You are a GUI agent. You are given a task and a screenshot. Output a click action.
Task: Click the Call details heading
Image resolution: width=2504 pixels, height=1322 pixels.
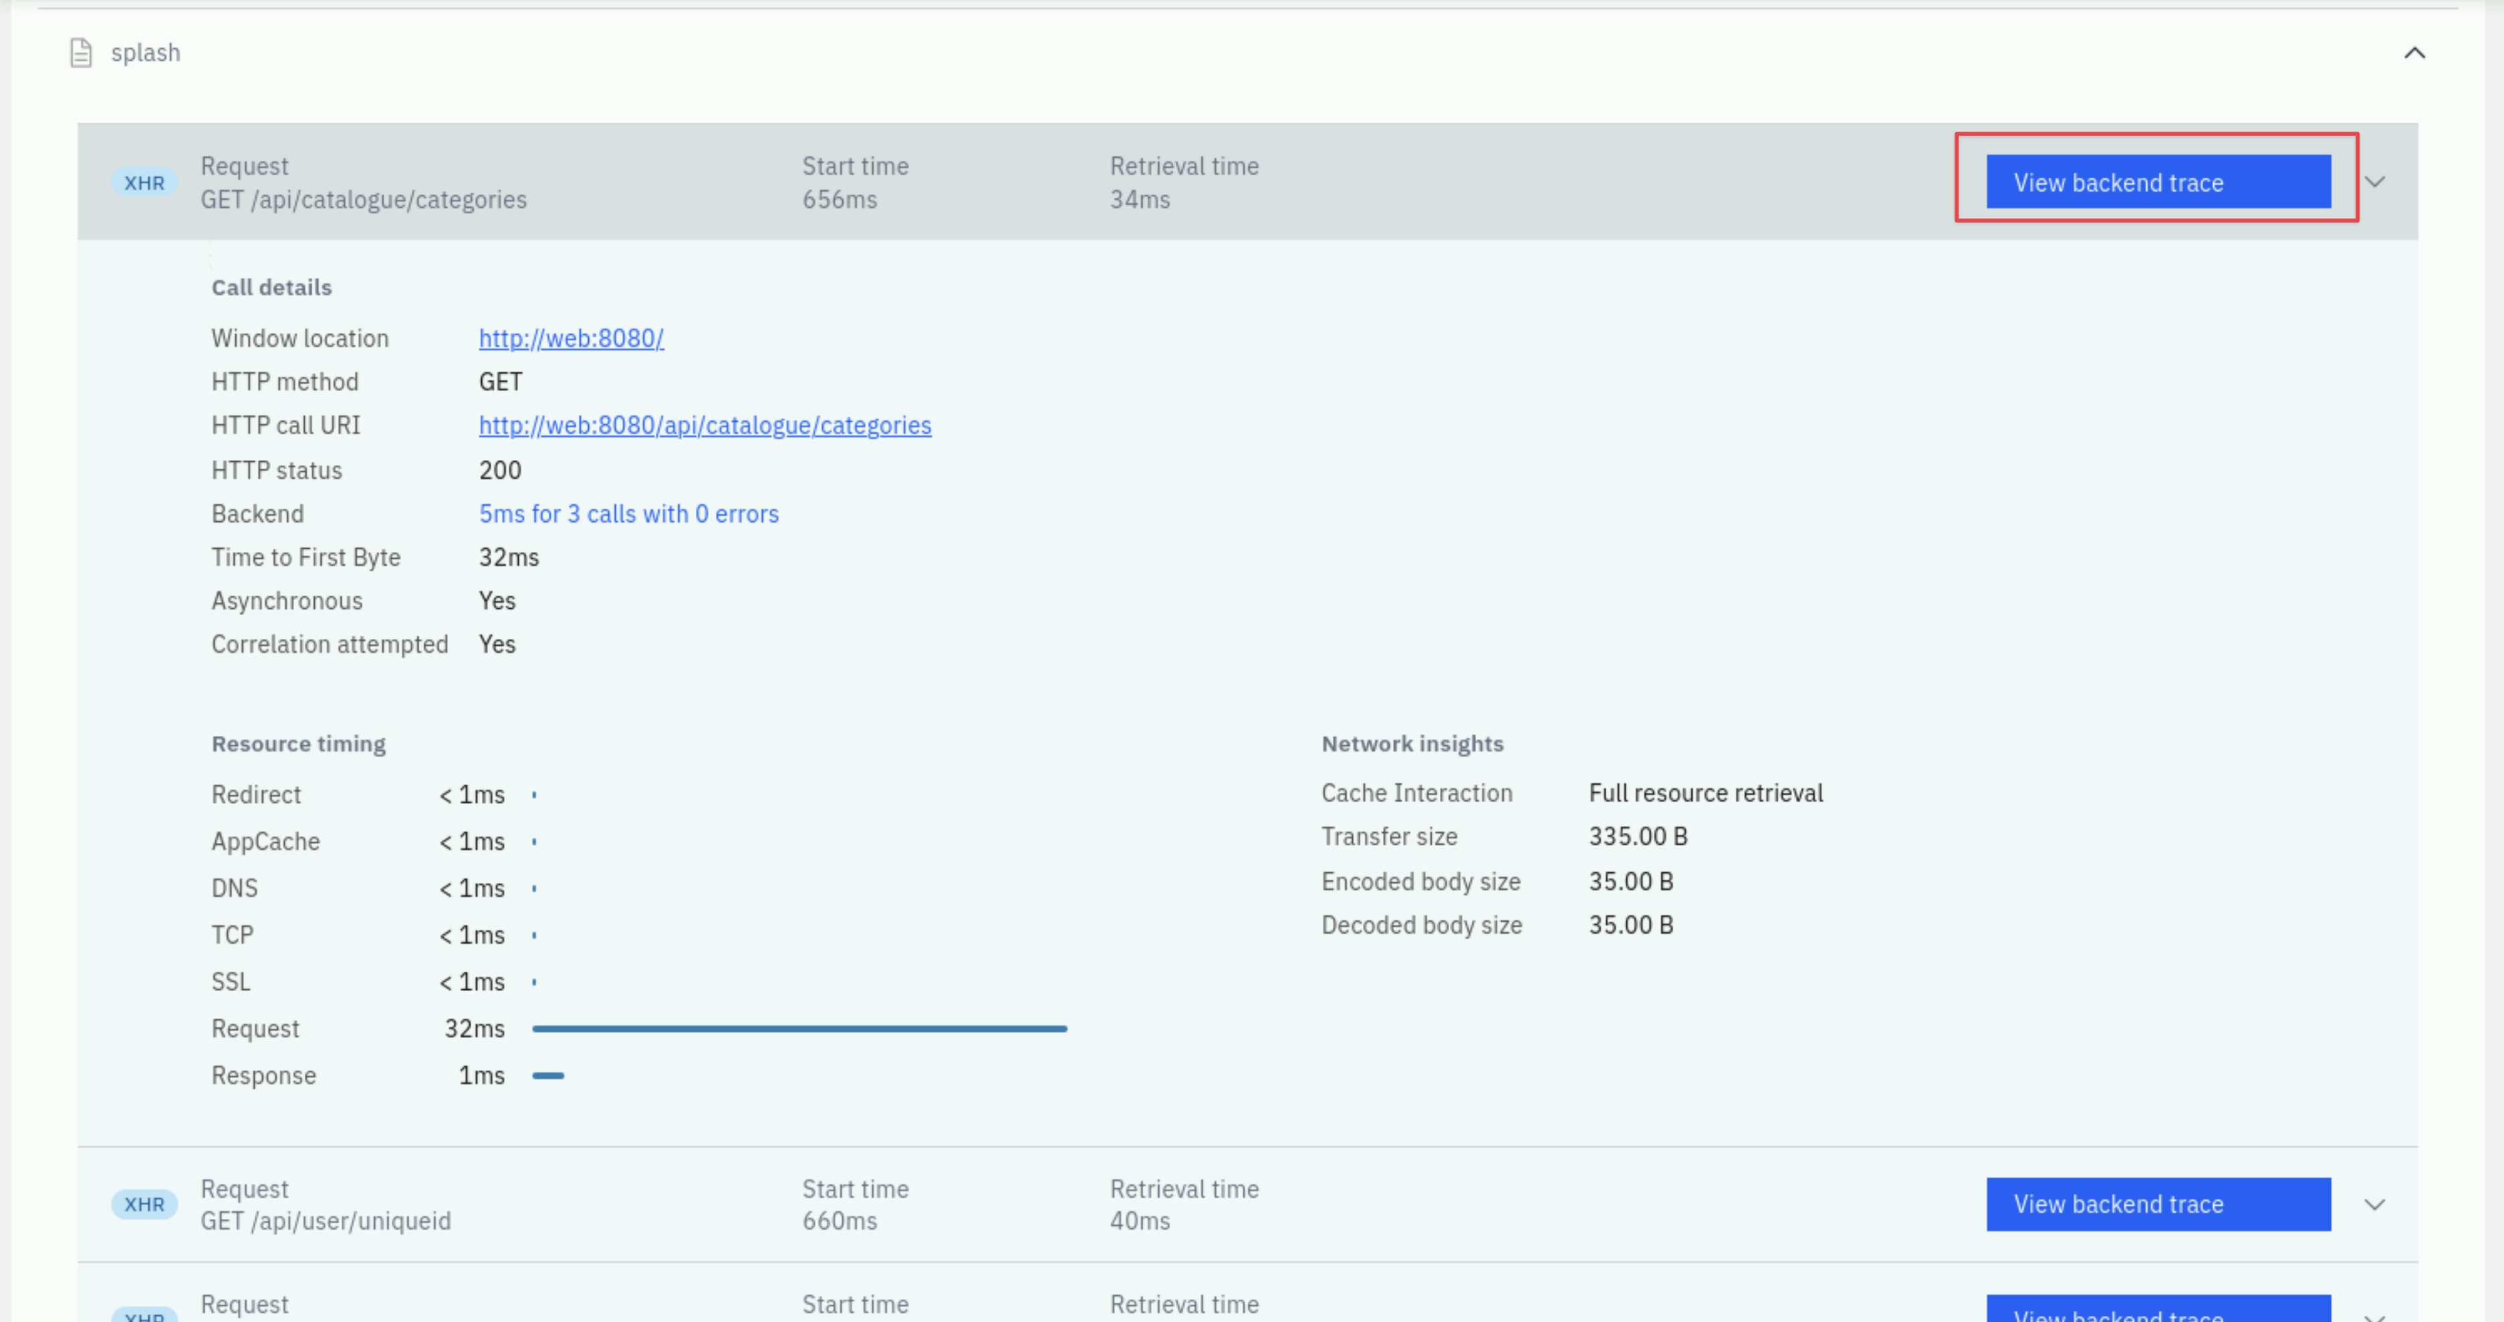tap(271, 288)
